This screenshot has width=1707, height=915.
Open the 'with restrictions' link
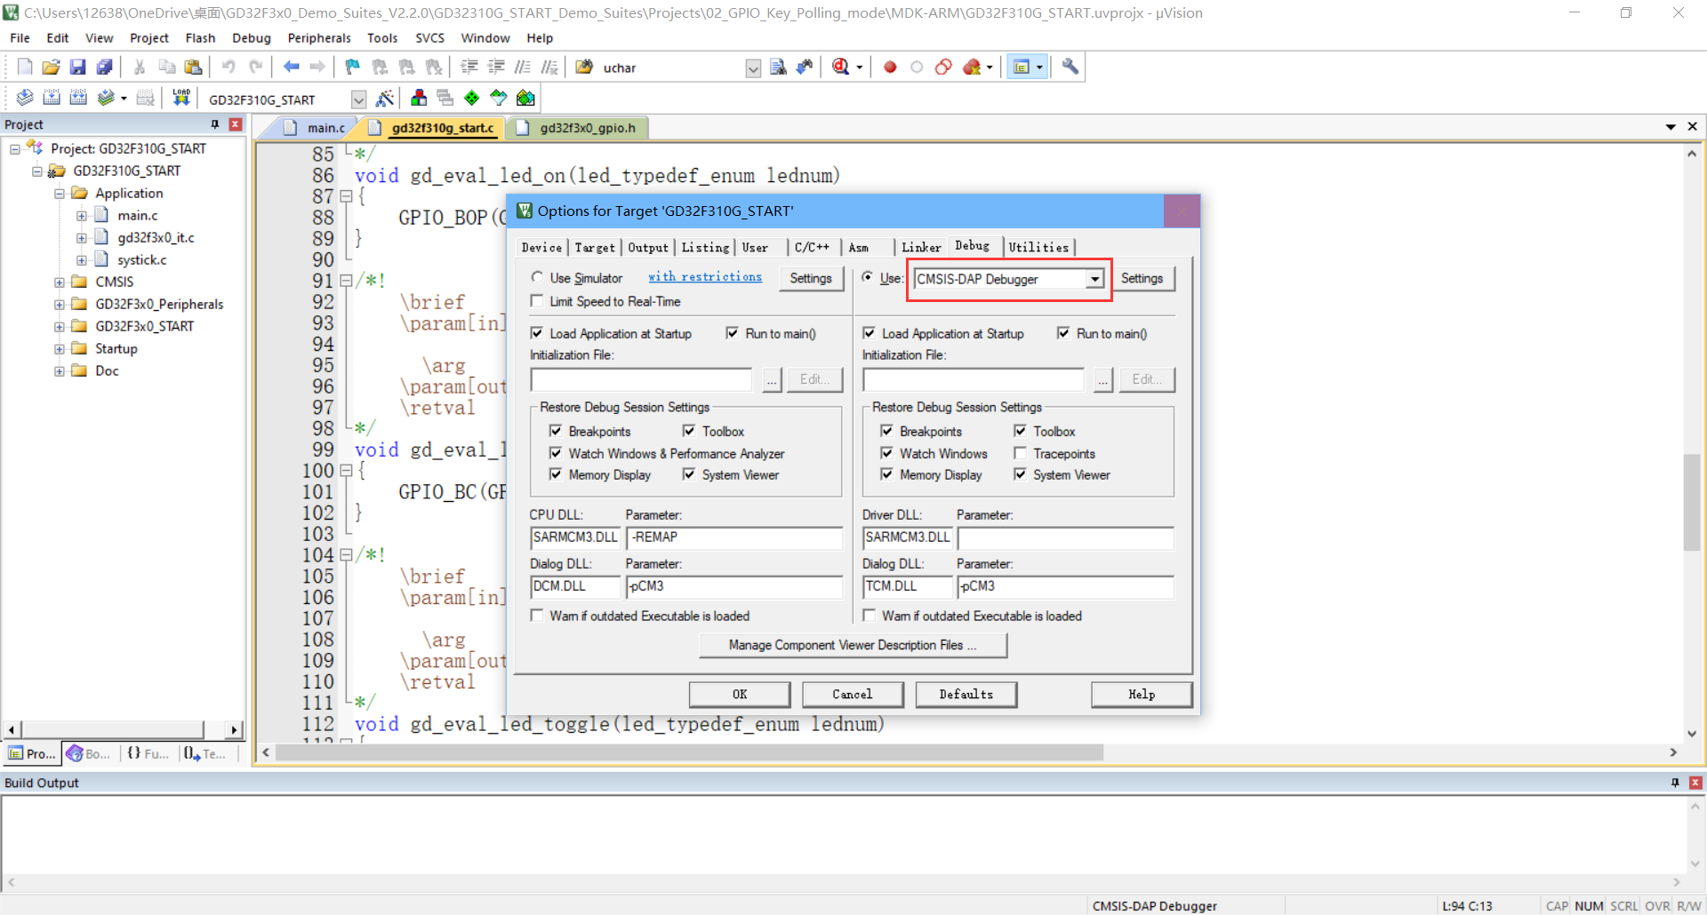[705, 277]
